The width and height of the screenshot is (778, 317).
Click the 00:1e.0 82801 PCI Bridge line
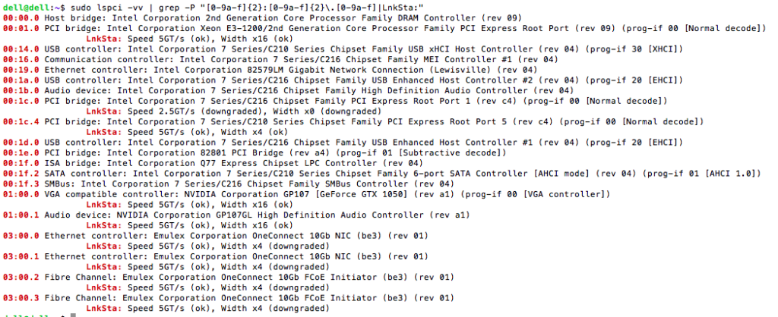[254, 152]
